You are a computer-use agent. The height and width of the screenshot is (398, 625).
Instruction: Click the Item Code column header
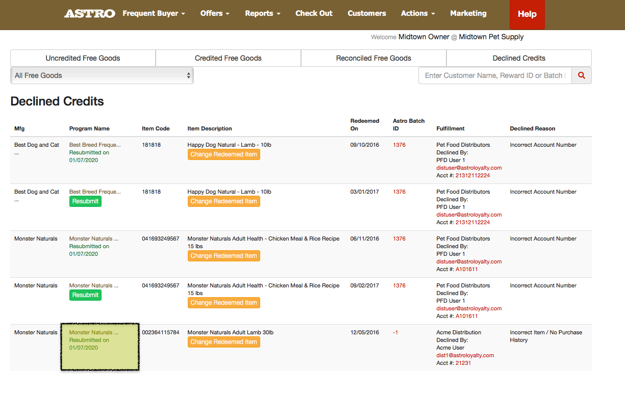156,128
